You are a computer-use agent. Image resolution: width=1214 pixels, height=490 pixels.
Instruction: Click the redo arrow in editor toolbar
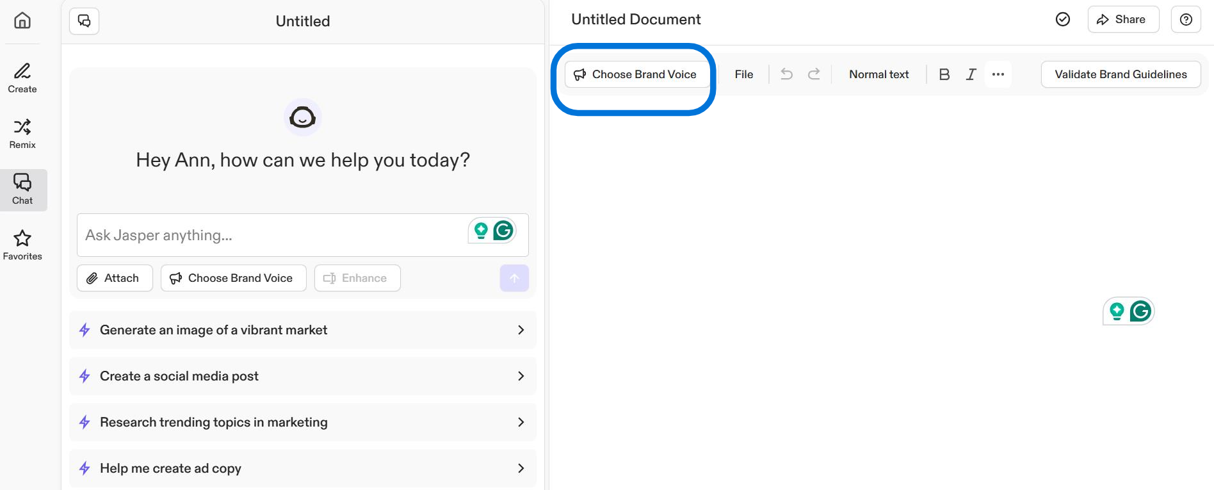coord(814,74)
